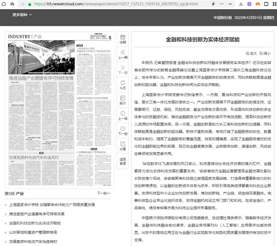Open the 下一版>> next page link

(x=103, y=193)
